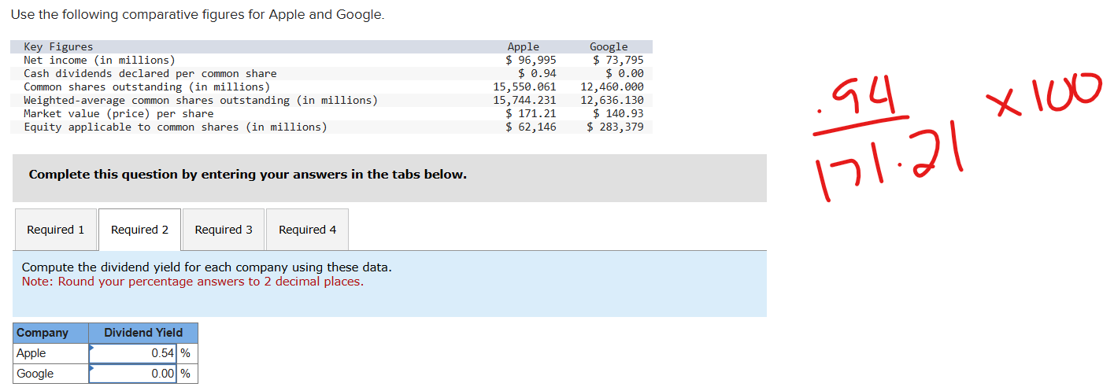Click the Equity applicable to common shares row
Screen dimensions: 1103x387
[175, 127]
